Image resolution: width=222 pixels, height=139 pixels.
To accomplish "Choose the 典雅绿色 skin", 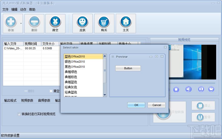I will pos(83,72).
